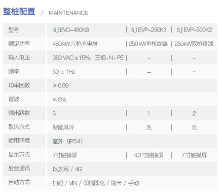Click the 4.3寸触摸屏 display cell
The image size is (222, 195).
click(149, 155)
